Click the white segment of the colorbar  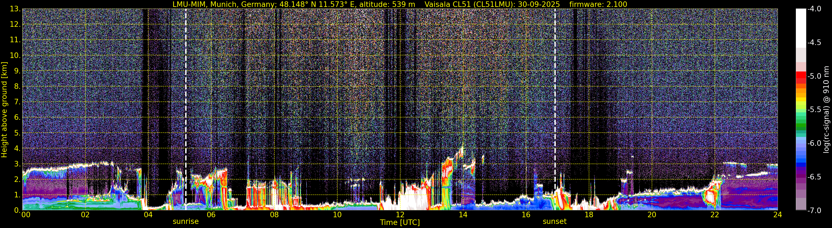tap(801, 28)
